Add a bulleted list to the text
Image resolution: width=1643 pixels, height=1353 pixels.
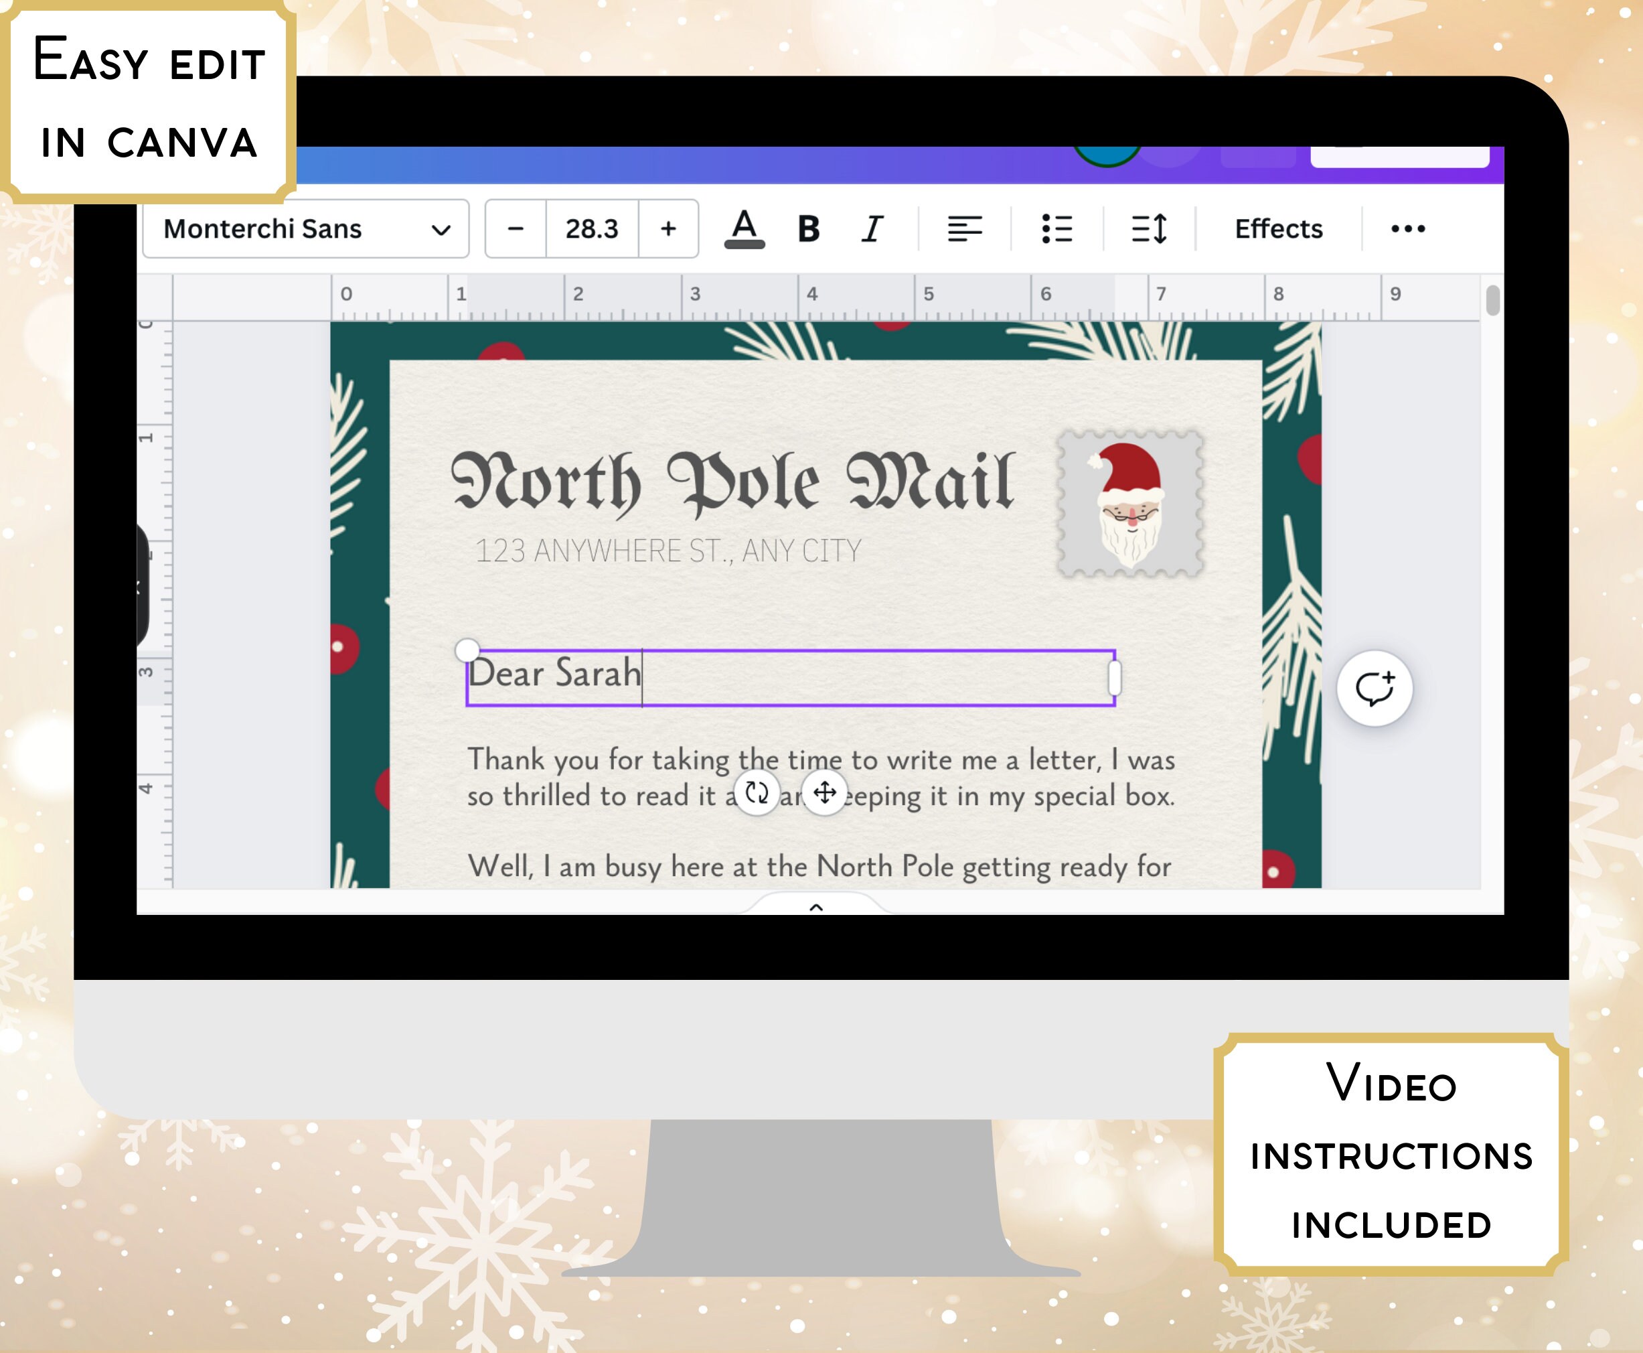point(1057,228)
